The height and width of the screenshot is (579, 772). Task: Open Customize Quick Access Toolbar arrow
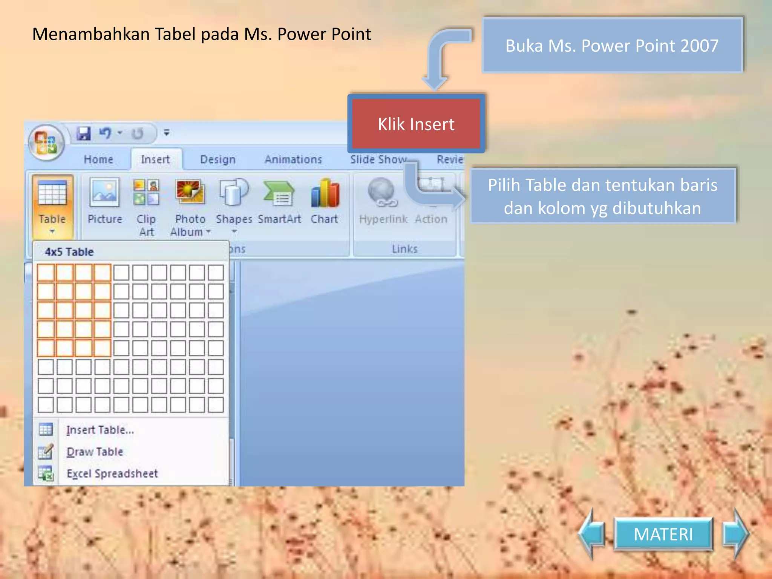coord(167,133)
